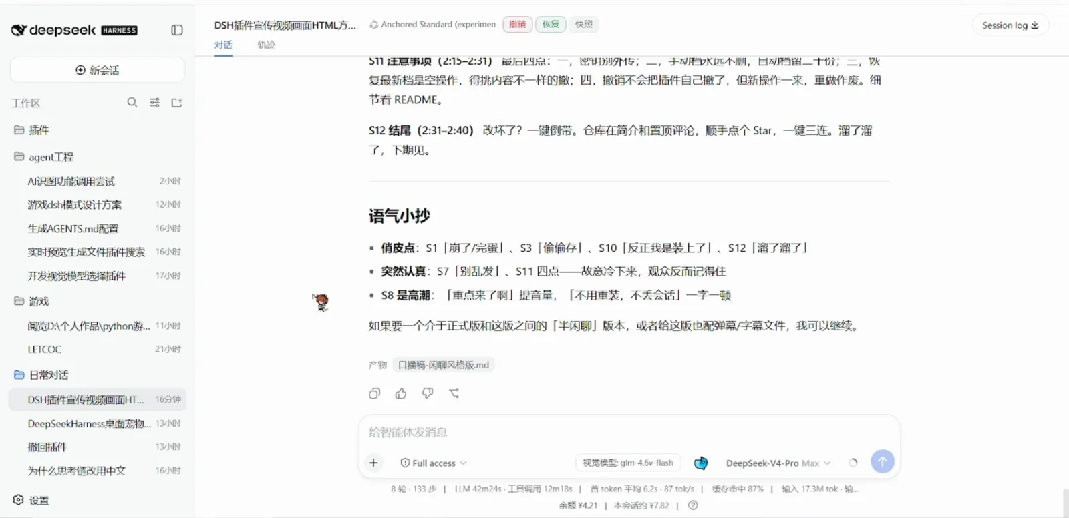Open workspace search magnifier icon
This screenshot has width=1069, height=518.
coord(132,102)
